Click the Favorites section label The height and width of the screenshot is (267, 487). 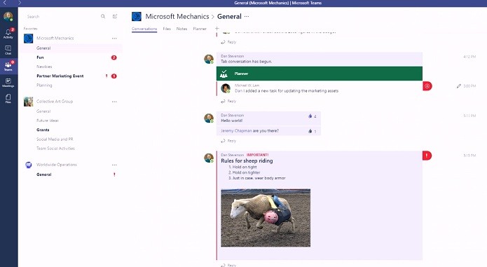[x=30, y=29]
